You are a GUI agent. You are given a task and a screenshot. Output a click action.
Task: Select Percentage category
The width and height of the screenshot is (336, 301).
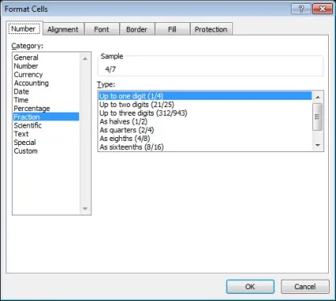tap(46, 109)
